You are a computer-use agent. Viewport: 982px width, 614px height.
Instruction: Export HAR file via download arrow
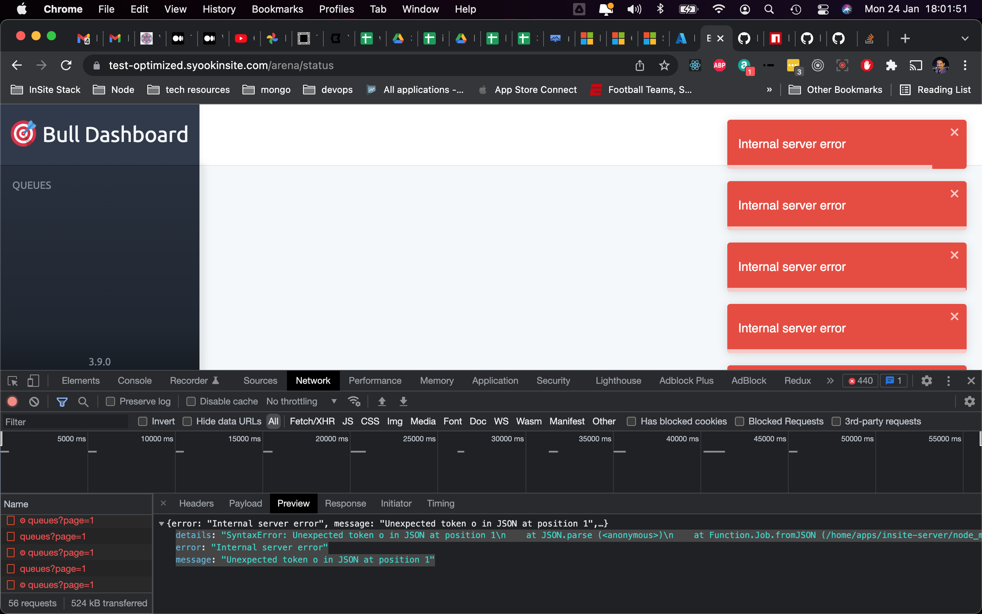(x=403, y=401)
